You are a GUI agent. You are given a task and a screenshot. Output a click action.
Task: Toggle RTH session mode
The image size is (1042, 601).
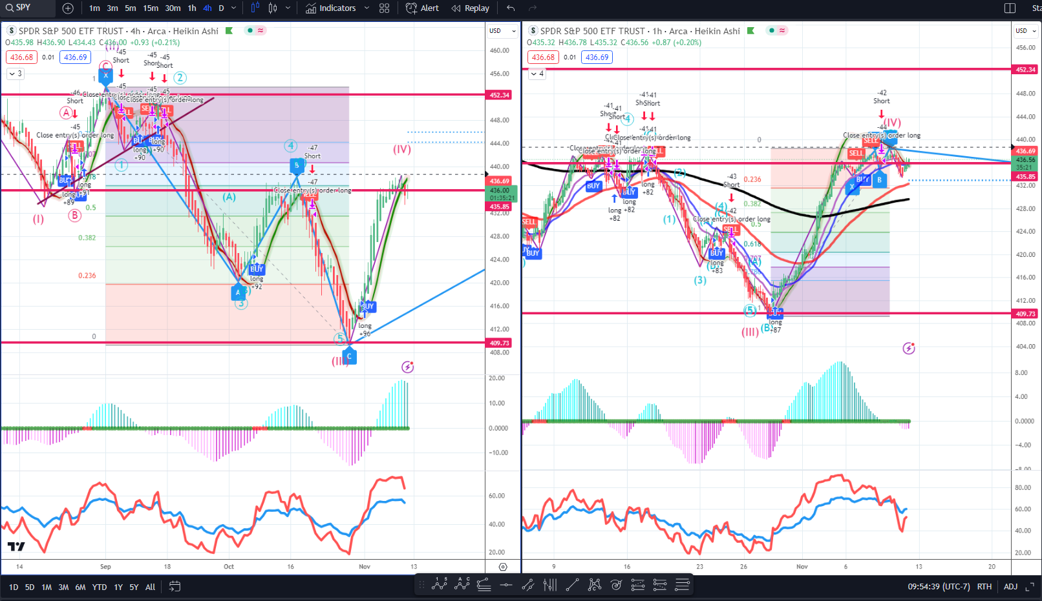pyautogui.click(x=984, y=587)
